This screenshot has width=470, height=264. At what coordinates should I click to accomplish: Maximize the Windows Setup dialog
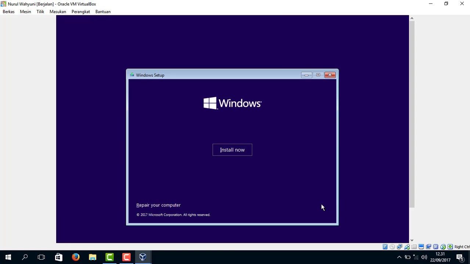pos(318,75)
